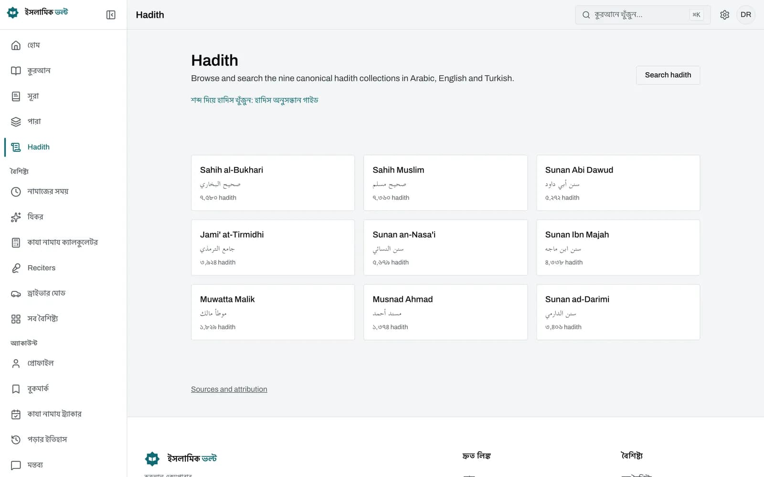Open the Reciters menu item
This screenshot has height=477, width=764.
click(64, 268)
